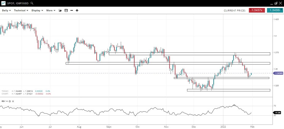Open the Technical indicators dropdown
The image size is (284, 129).
click(x=21, y=10)
